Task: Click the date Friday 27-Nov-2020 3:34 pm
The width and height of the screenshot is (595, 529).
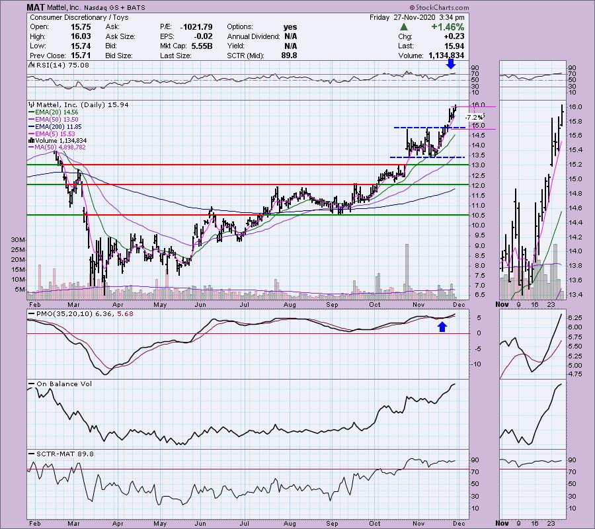Action: [417, 17]
